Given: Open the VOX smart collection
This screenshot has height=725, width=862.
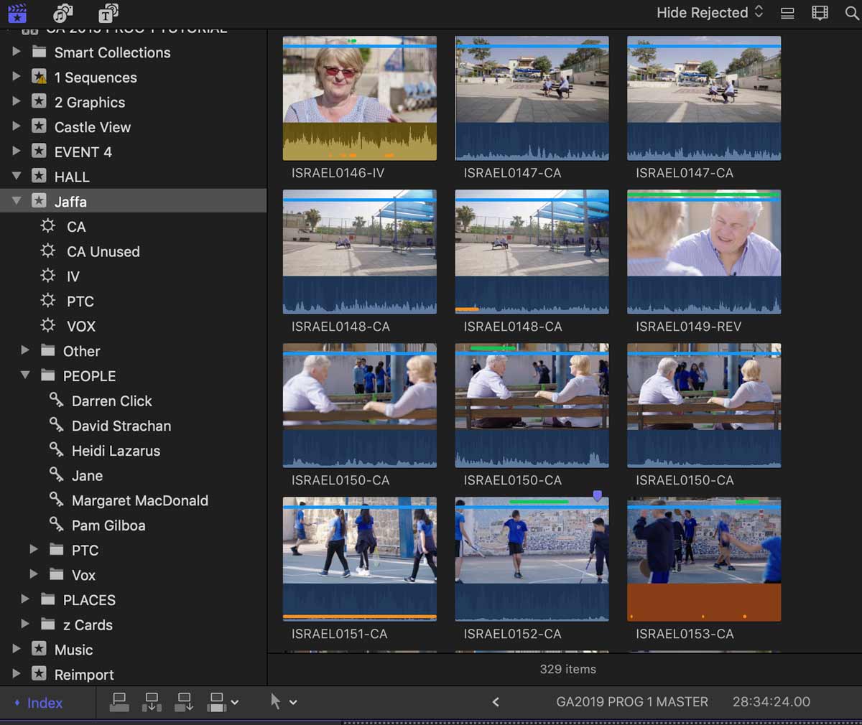Looking at the screenshot, I should coord(81,327).
